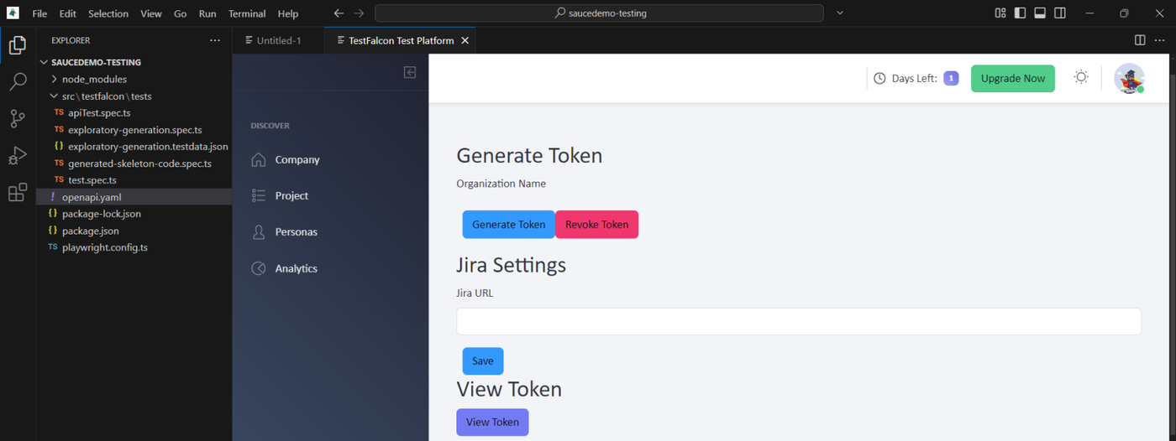Screen dimensions: 1176x441
Task: Toggle the bottom panel layout
Action: click(x=1040, y=13)
